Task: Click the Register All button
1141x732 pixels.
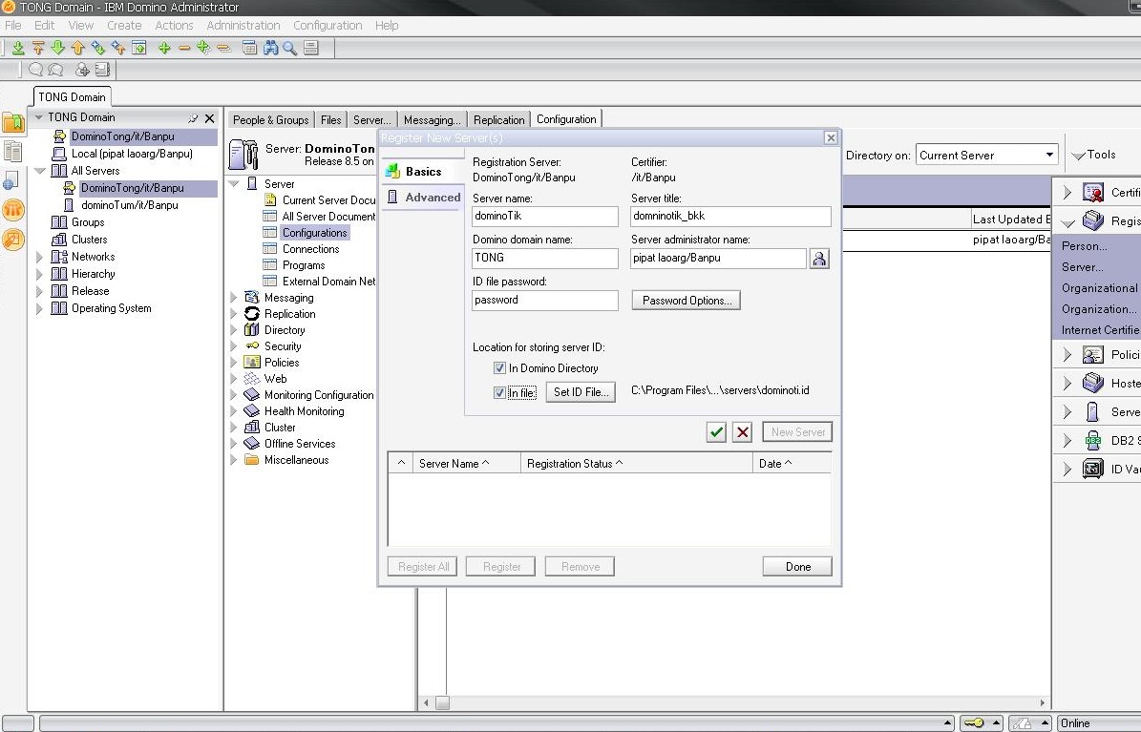Action: click(423, 567)
